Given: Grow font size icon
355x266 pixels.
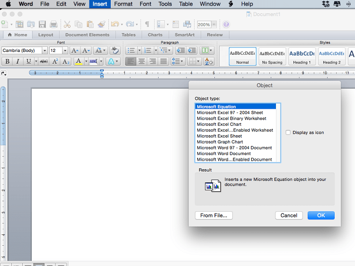Looking at the screenshot, I should [x=75, y=51].
